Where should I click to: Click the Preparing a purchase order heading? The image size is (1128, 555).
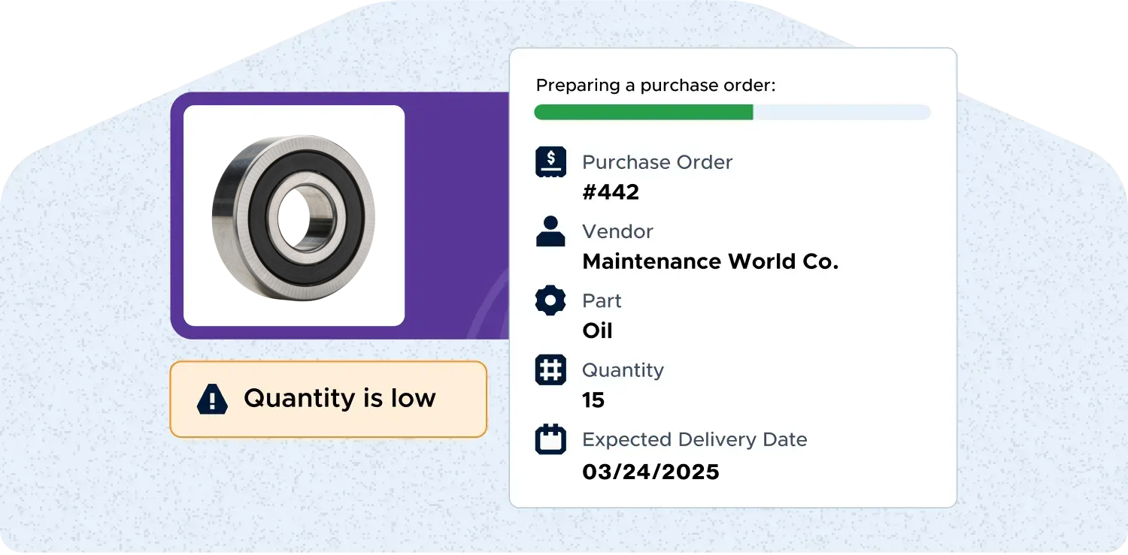[655, 86]
